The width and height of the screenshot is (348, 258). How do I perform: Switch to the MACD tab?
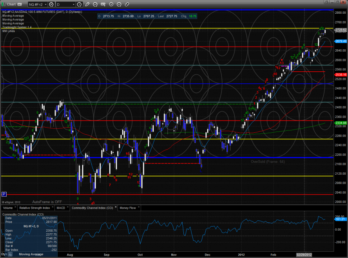(61, 208)
